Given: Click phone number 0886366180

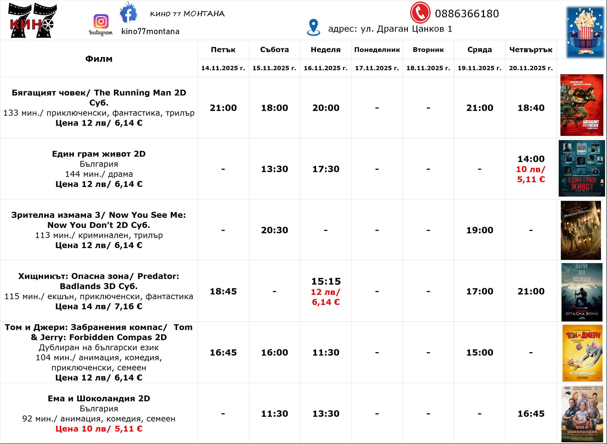Looking at the screenshot, I should click(467, 14).
